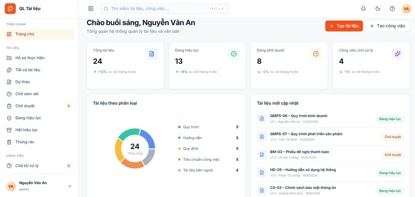This screenshot has height=197, width=415.
Task: Click the Tài liệu theo phân loại heading
Action: 115,103
